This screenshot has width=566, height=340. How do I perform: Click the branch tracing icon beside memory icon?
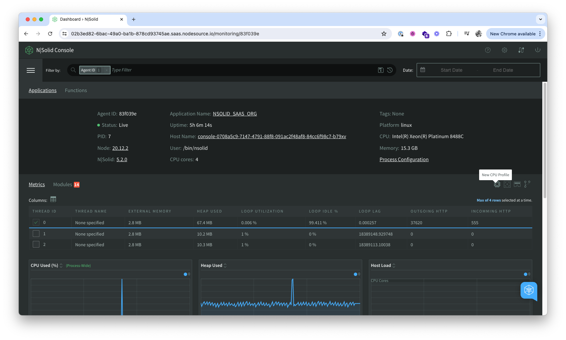pyautogui.click(x=527, y=184)
